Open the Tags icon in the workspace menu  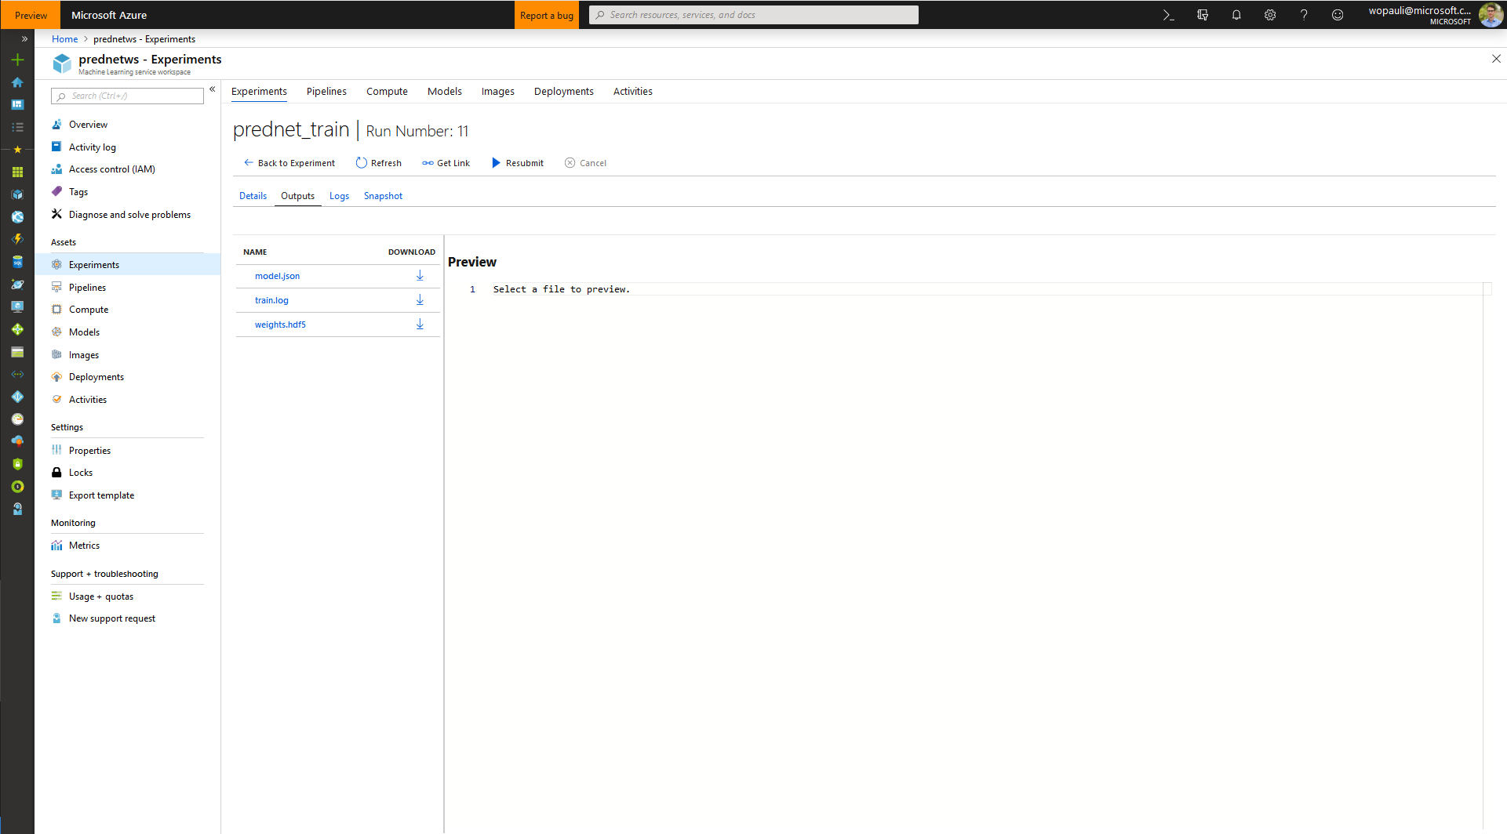tap(56, 191)
